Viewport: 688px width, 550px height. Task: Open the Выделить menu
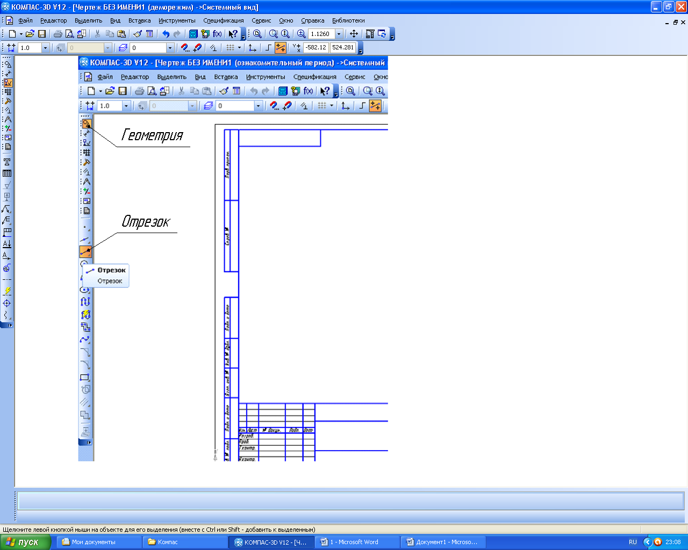click(x=89, y=20)
